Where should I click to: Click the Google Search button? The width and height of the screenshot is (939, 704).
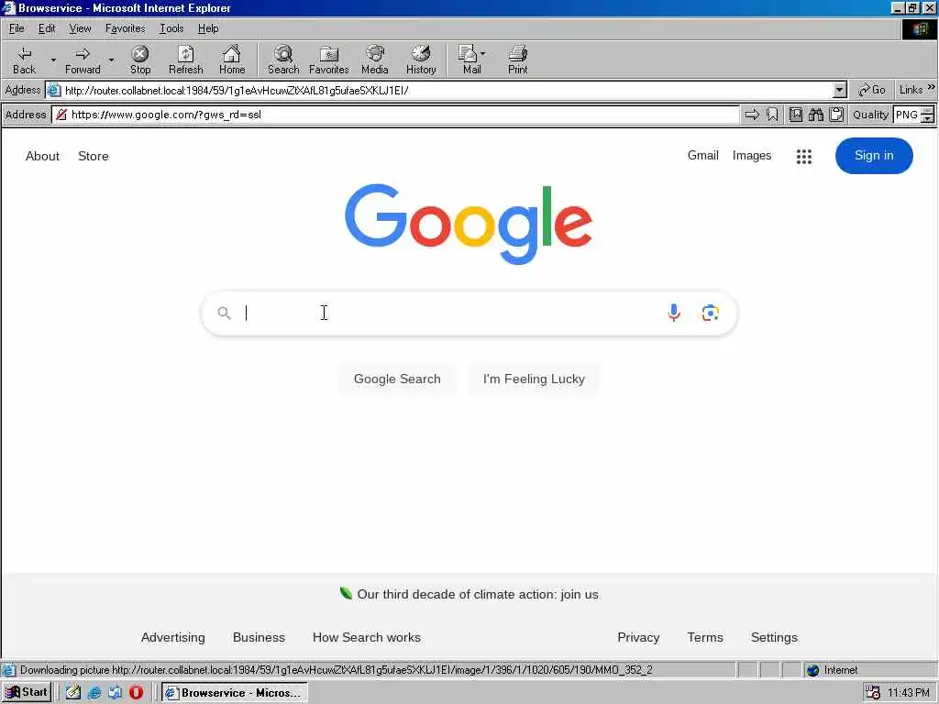[x=397, y=379]
